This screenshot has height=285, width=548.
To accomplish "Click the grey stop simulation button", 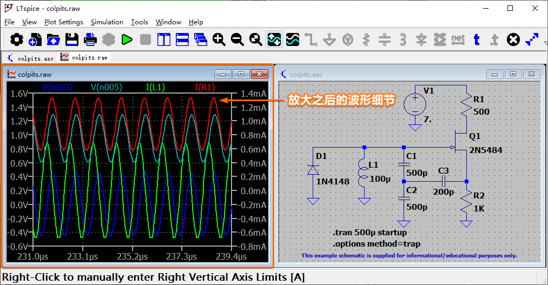I will click(x=146, y=39).
